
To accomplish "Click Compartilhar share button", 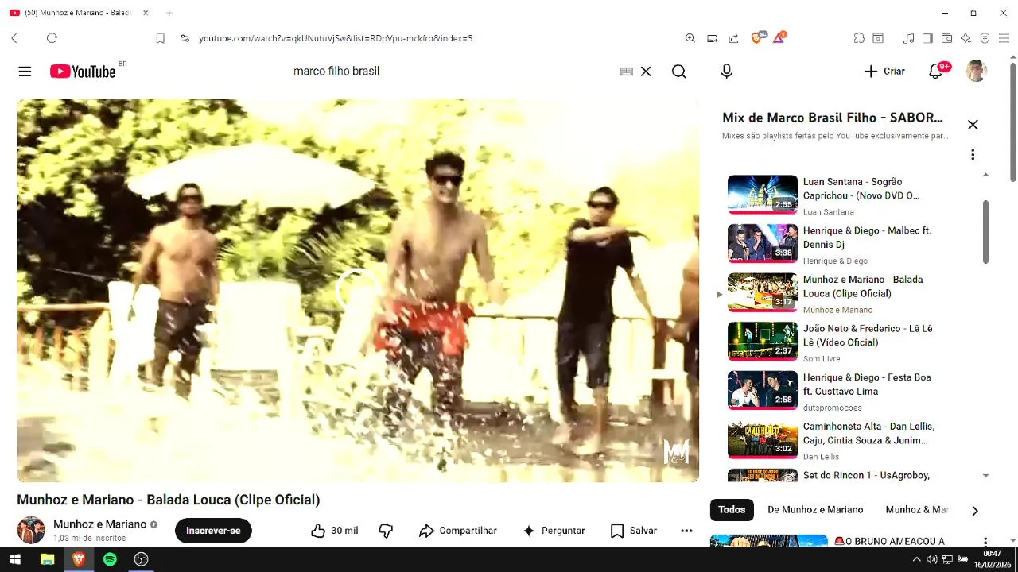I will point(458,531).
